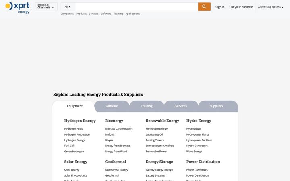
Task: Click the Semiconductor Analysis link
Action: click(160, 146)
